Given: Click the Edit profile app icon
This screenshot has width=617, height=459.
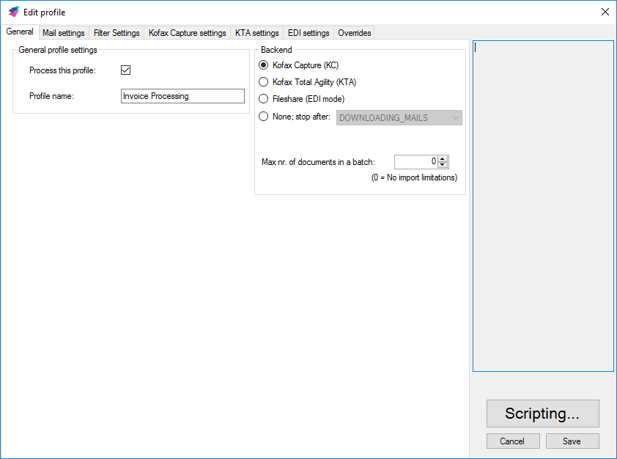Looking at the screenshot, I should tap(13, 12).
